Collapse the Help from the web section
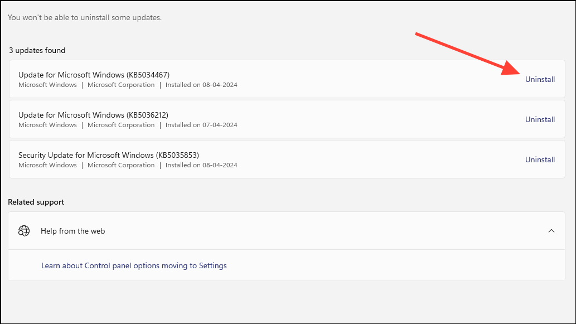Image resolution: width=576 pixels, height=324 pixels. (551, 231)
